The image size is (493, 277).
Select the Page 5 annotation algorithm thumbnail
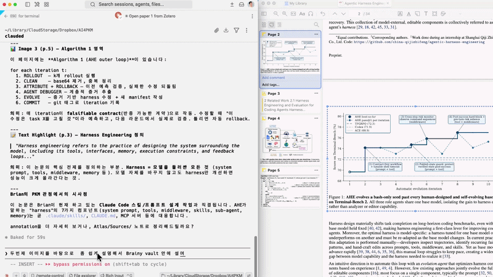tap(290, 191)
